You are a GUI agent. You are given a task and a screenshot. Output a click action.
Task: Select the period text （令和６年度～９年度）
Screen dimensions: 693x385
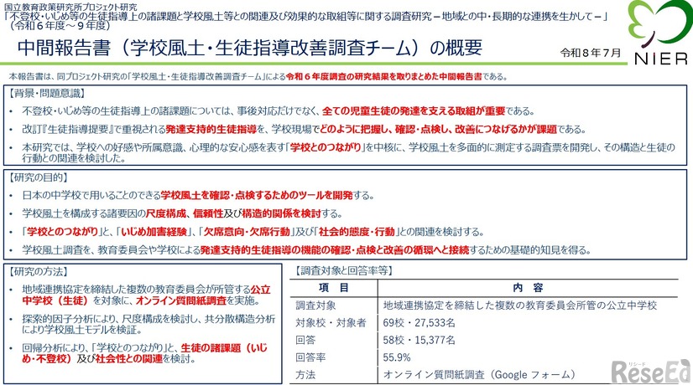(x=60, y=26)
